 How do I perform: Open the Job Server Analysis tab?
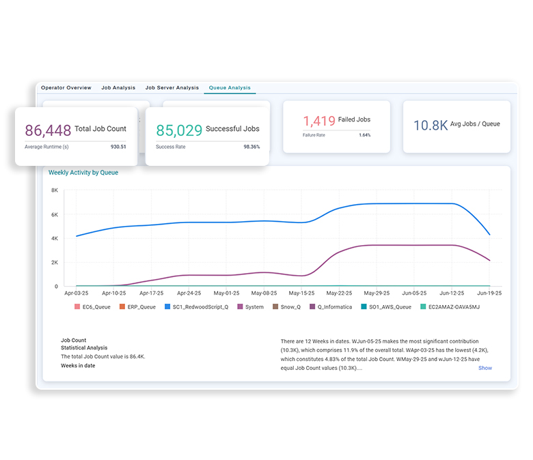(x=172, y=88)
